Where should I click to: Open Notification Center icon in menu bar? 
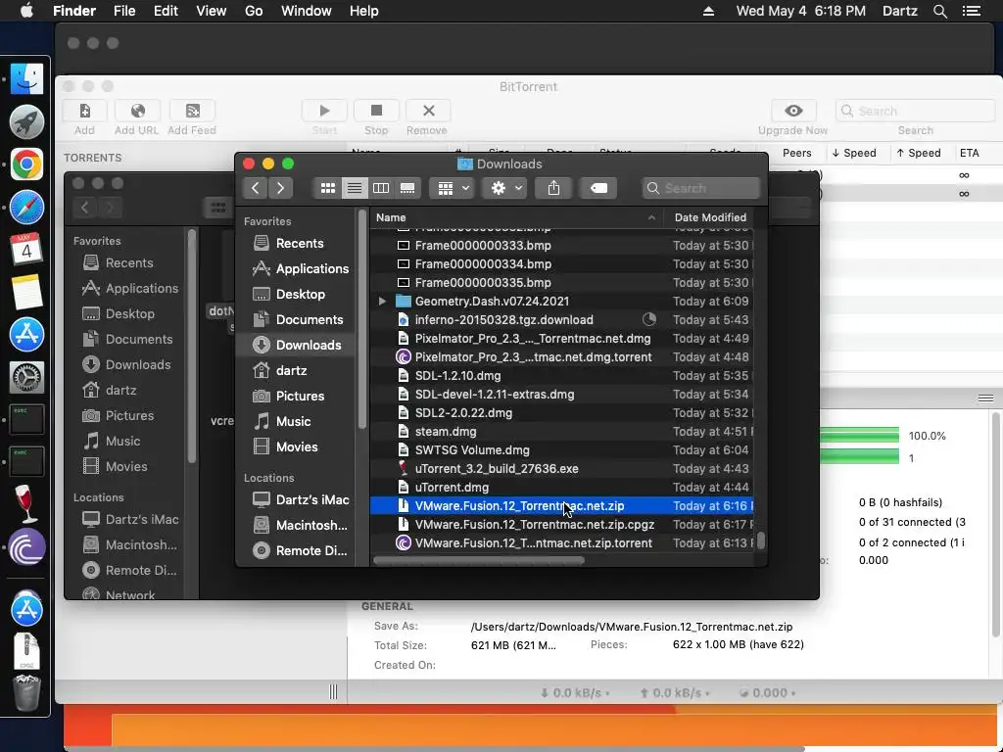972,11
